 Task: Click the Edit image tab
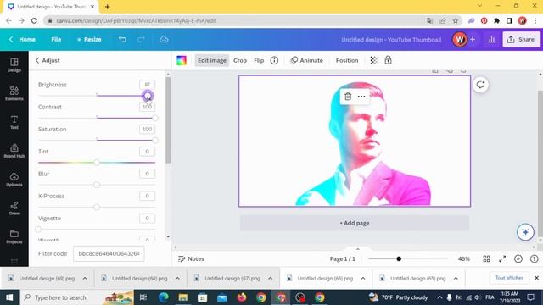(x=212, y=60)
